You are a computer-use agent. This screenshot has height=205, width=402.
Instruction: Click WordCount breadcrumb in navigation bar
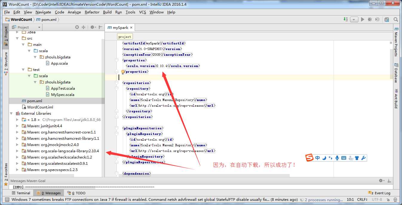pos(19,19)
